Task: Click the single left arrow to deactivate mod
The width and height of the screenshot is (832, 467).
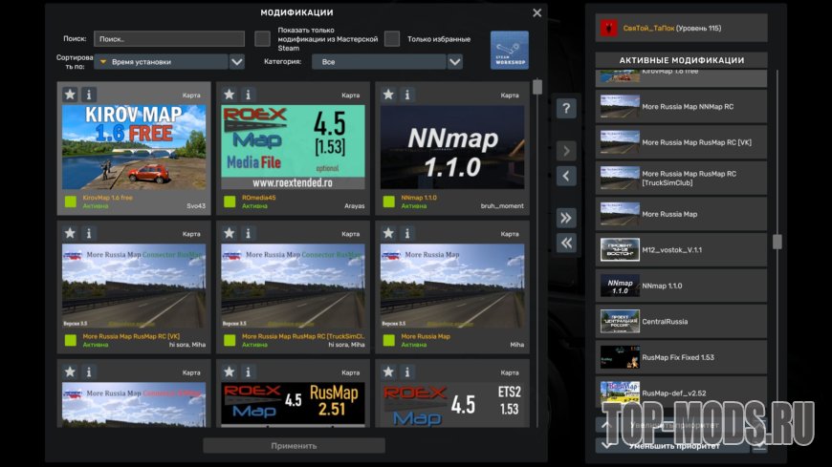Action: [x=566, y=176]
